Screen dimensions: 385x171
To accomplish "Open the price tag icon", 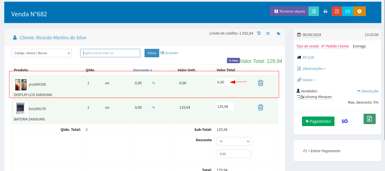I will coord(279,33).
